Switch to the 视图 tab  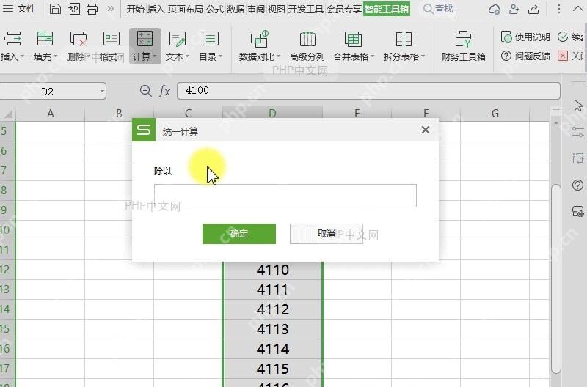tap(277, 9)
